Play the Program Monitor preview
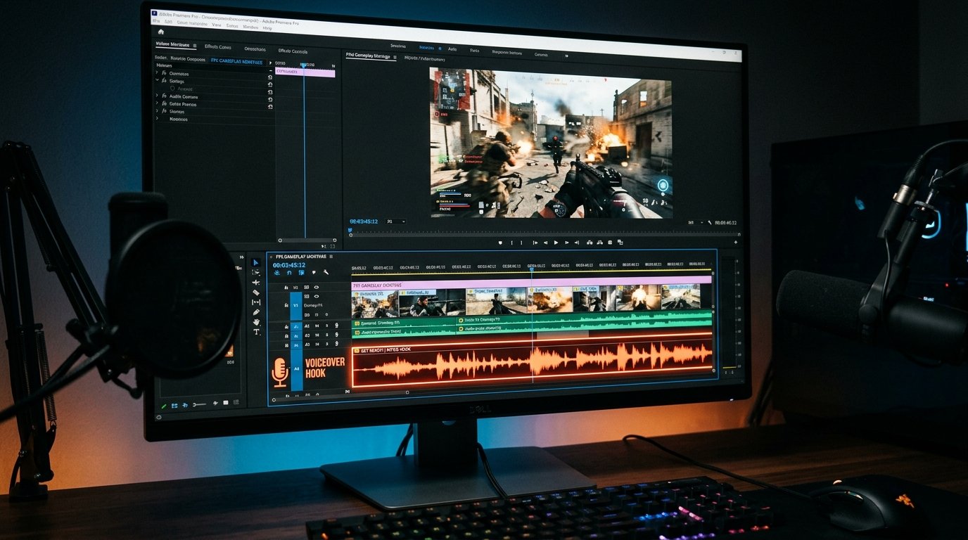The image size is (968, 540). [x=556, y=243]
